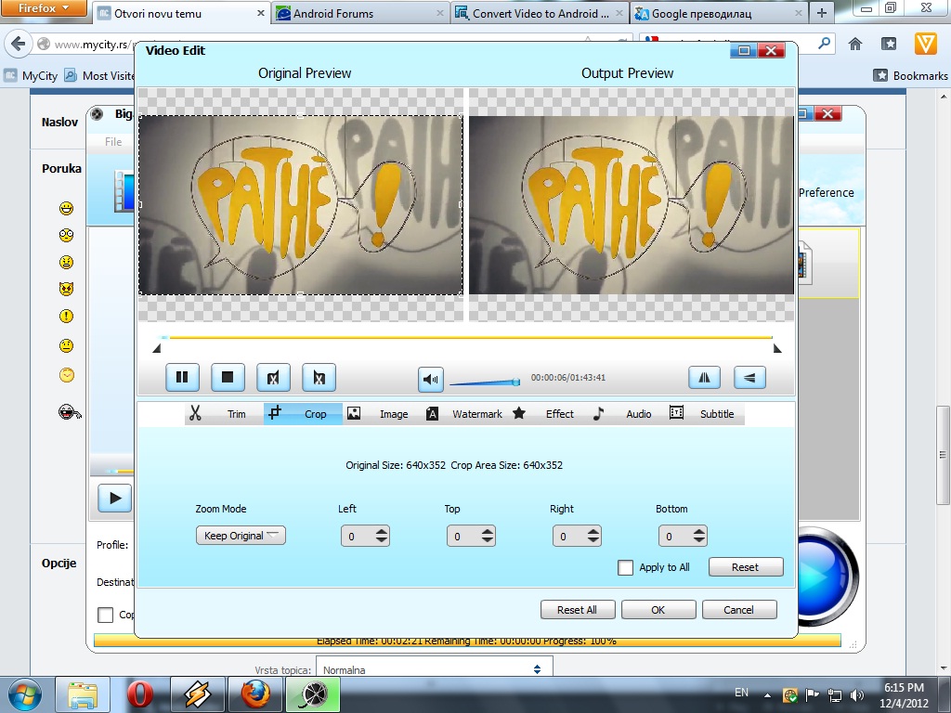
Task: Open Windows Explorer from the taskbar
Action: pos(83,694)
